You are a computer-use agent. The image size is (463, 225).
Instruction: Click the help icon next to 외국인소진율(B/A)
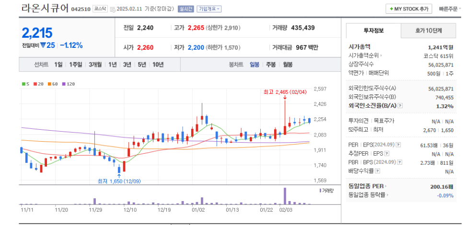[400, 106]
